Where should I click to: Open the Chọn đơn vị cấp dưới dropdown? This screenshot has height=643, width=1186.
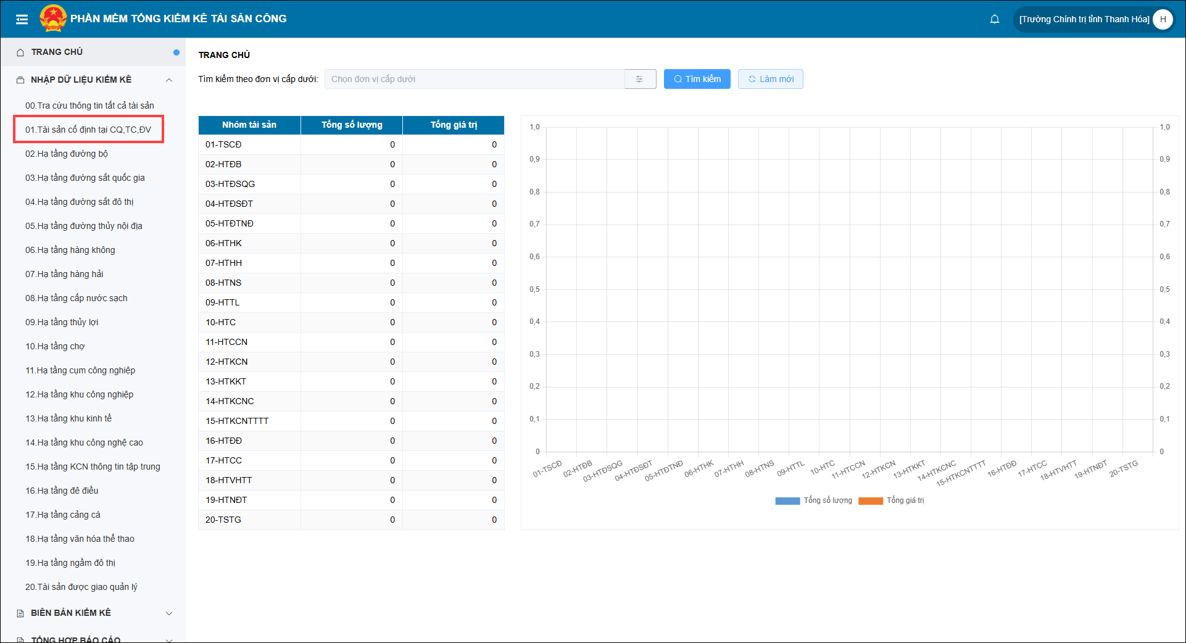coord(474,79)
